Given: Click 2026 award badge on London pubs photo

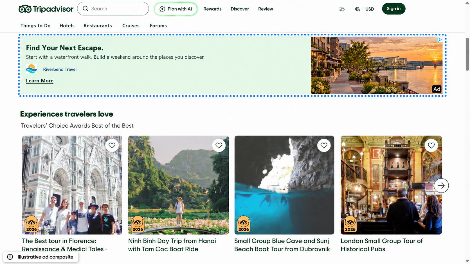Looking at the screenshot, I should pos(350,224).
